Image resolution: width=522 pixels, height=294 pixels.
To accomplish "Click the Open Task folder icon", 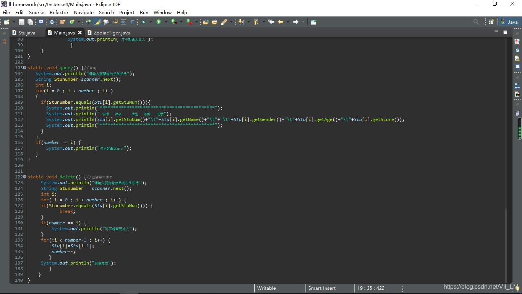I will point(214,22).
